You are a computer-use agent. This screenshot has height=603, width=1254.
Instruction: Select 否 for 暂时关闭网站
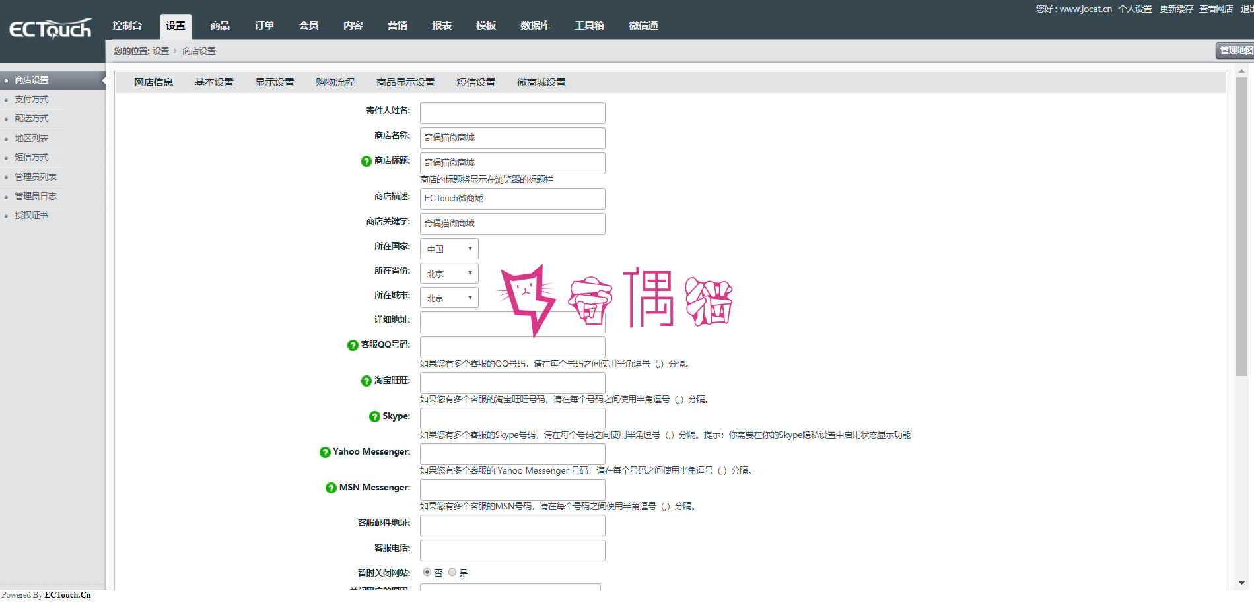[427, 572]
